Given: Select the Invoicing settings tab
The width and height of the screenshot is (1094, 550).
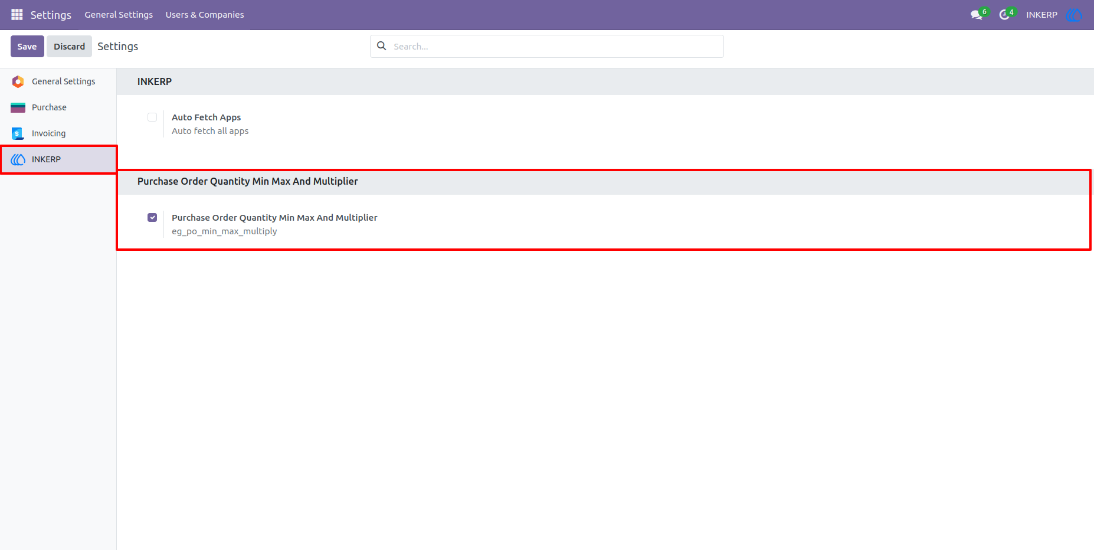Looking at the screenshot, I should [x=58, y=133].
